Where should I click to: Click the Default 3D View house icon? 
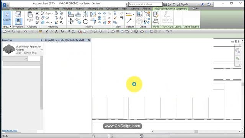(62, 31)
